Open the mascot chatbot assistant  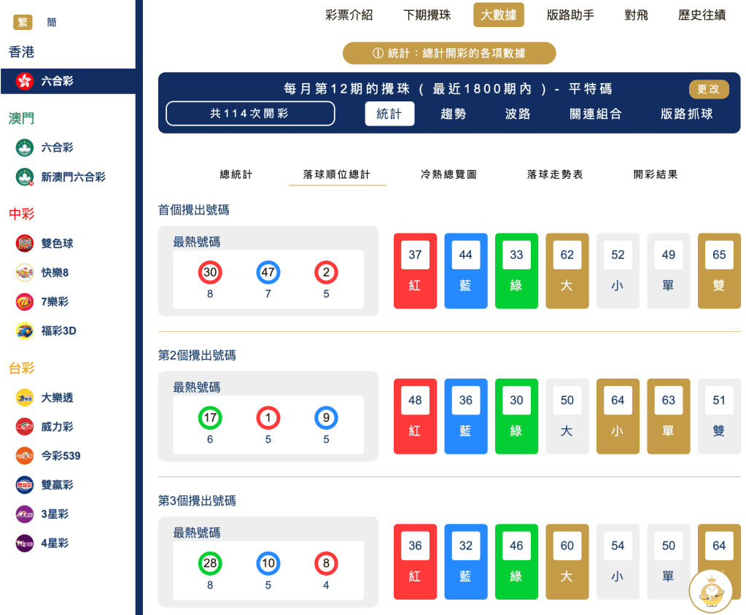[710, 591]
